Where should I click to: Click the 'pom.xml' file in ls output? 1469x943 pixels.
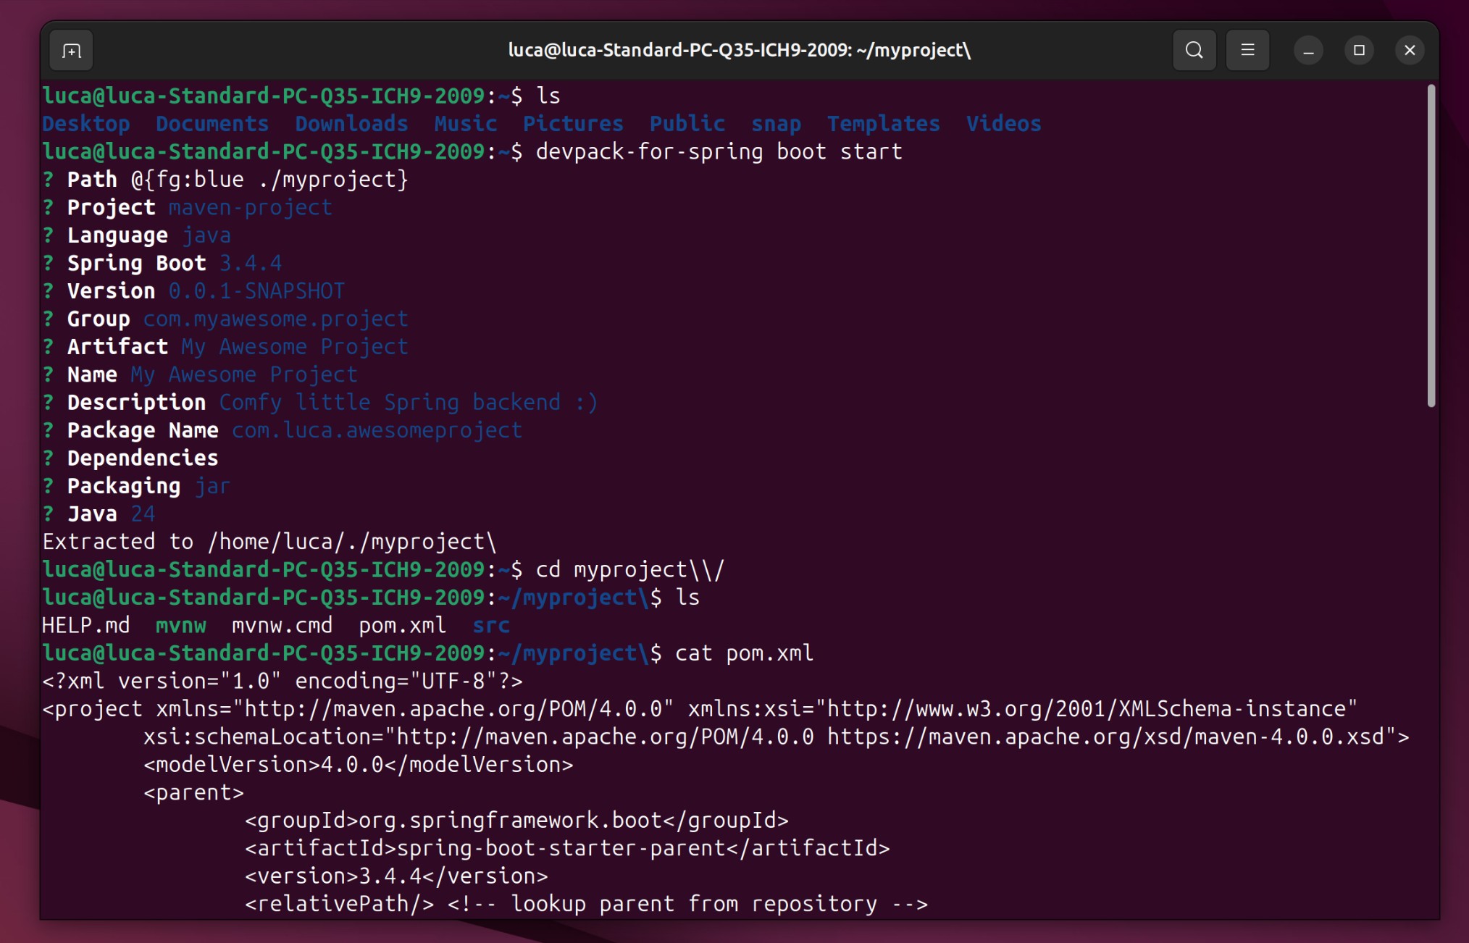click(402, 626)
